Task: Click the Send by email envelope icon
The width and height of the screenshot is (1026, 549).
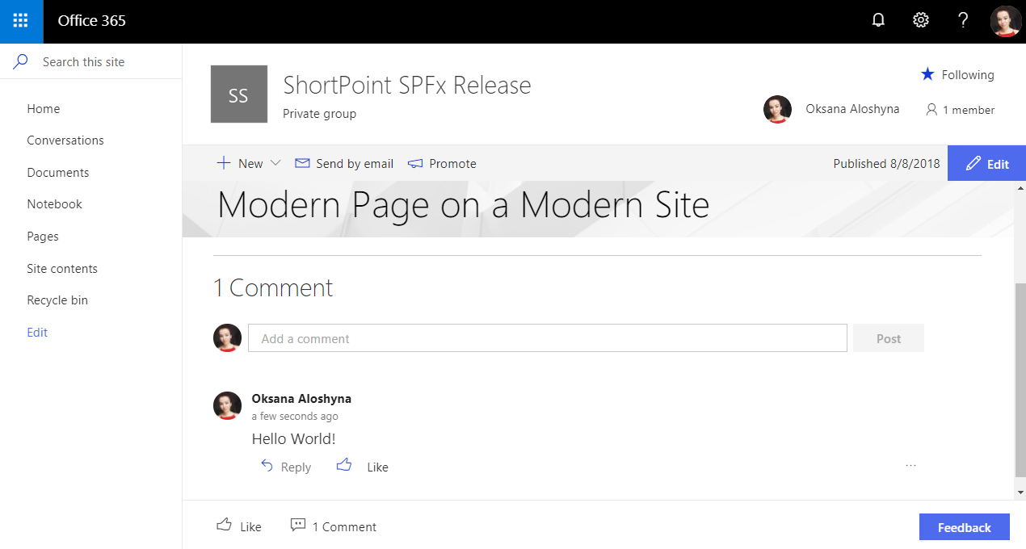Action: coord(302,163)
